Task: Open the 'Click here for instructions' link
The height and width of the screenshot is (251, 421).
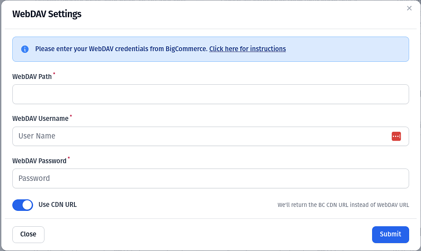Action: [247, 49]
